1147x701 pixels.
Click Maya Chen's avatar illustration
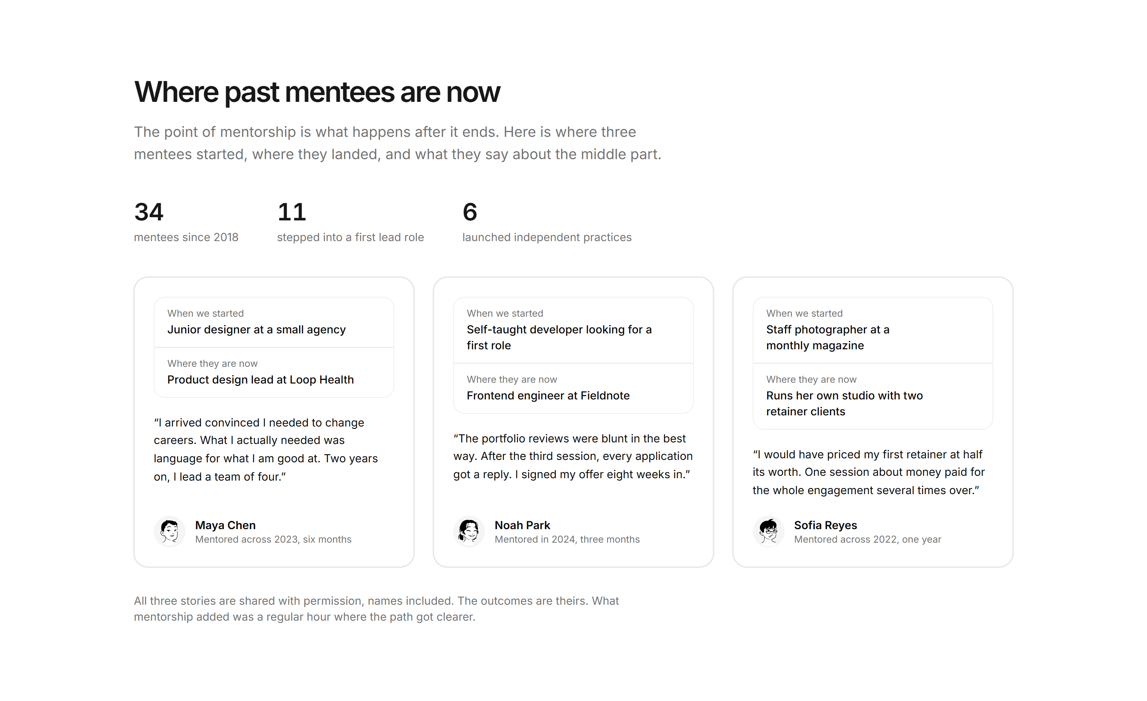169,531
